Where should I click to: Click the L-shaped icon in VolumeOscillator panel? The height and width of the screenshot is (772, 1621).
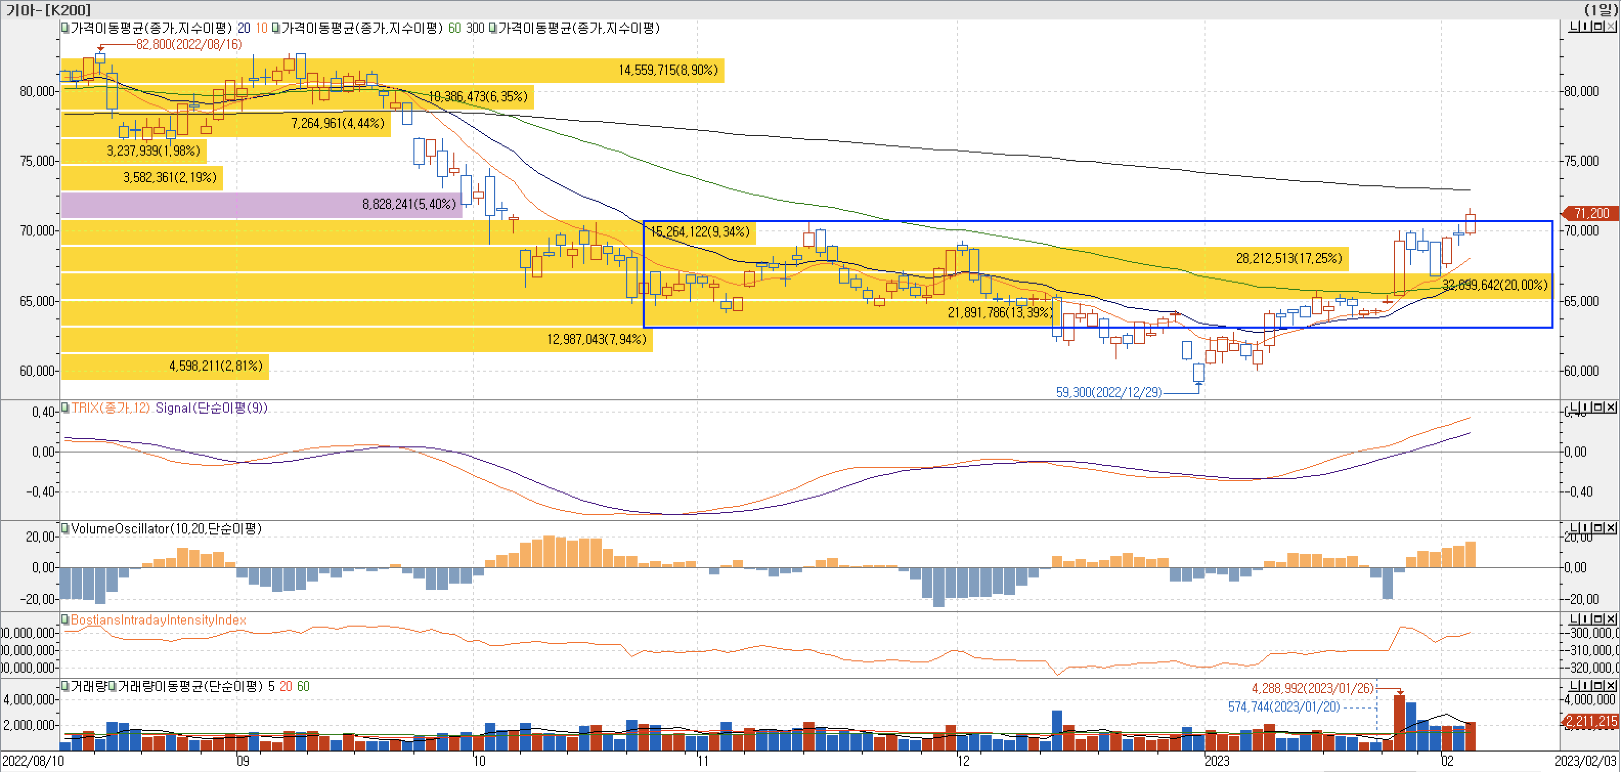click(x=1574, y=528)
